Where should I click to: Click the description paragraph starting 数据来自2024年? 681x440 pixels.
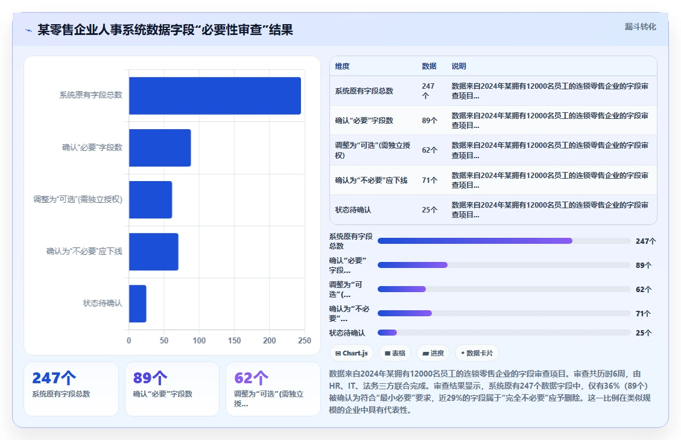pos(490,392)
